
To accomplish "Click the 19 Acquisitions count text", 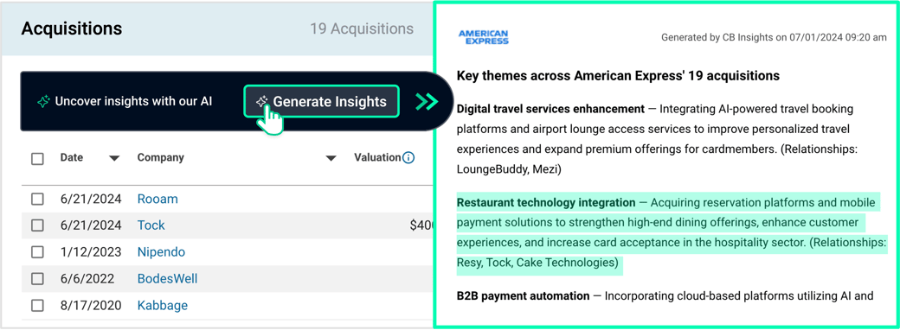I will coord(362,29).
